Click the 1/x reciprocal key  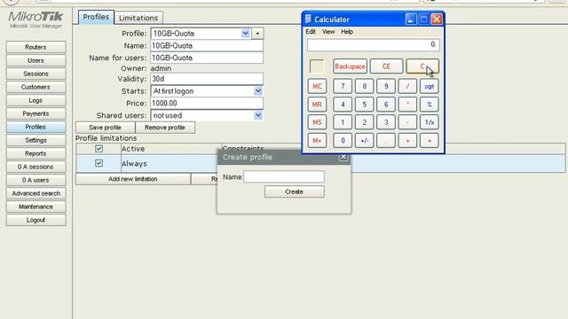pyautogui.click(x=430, y=122)
